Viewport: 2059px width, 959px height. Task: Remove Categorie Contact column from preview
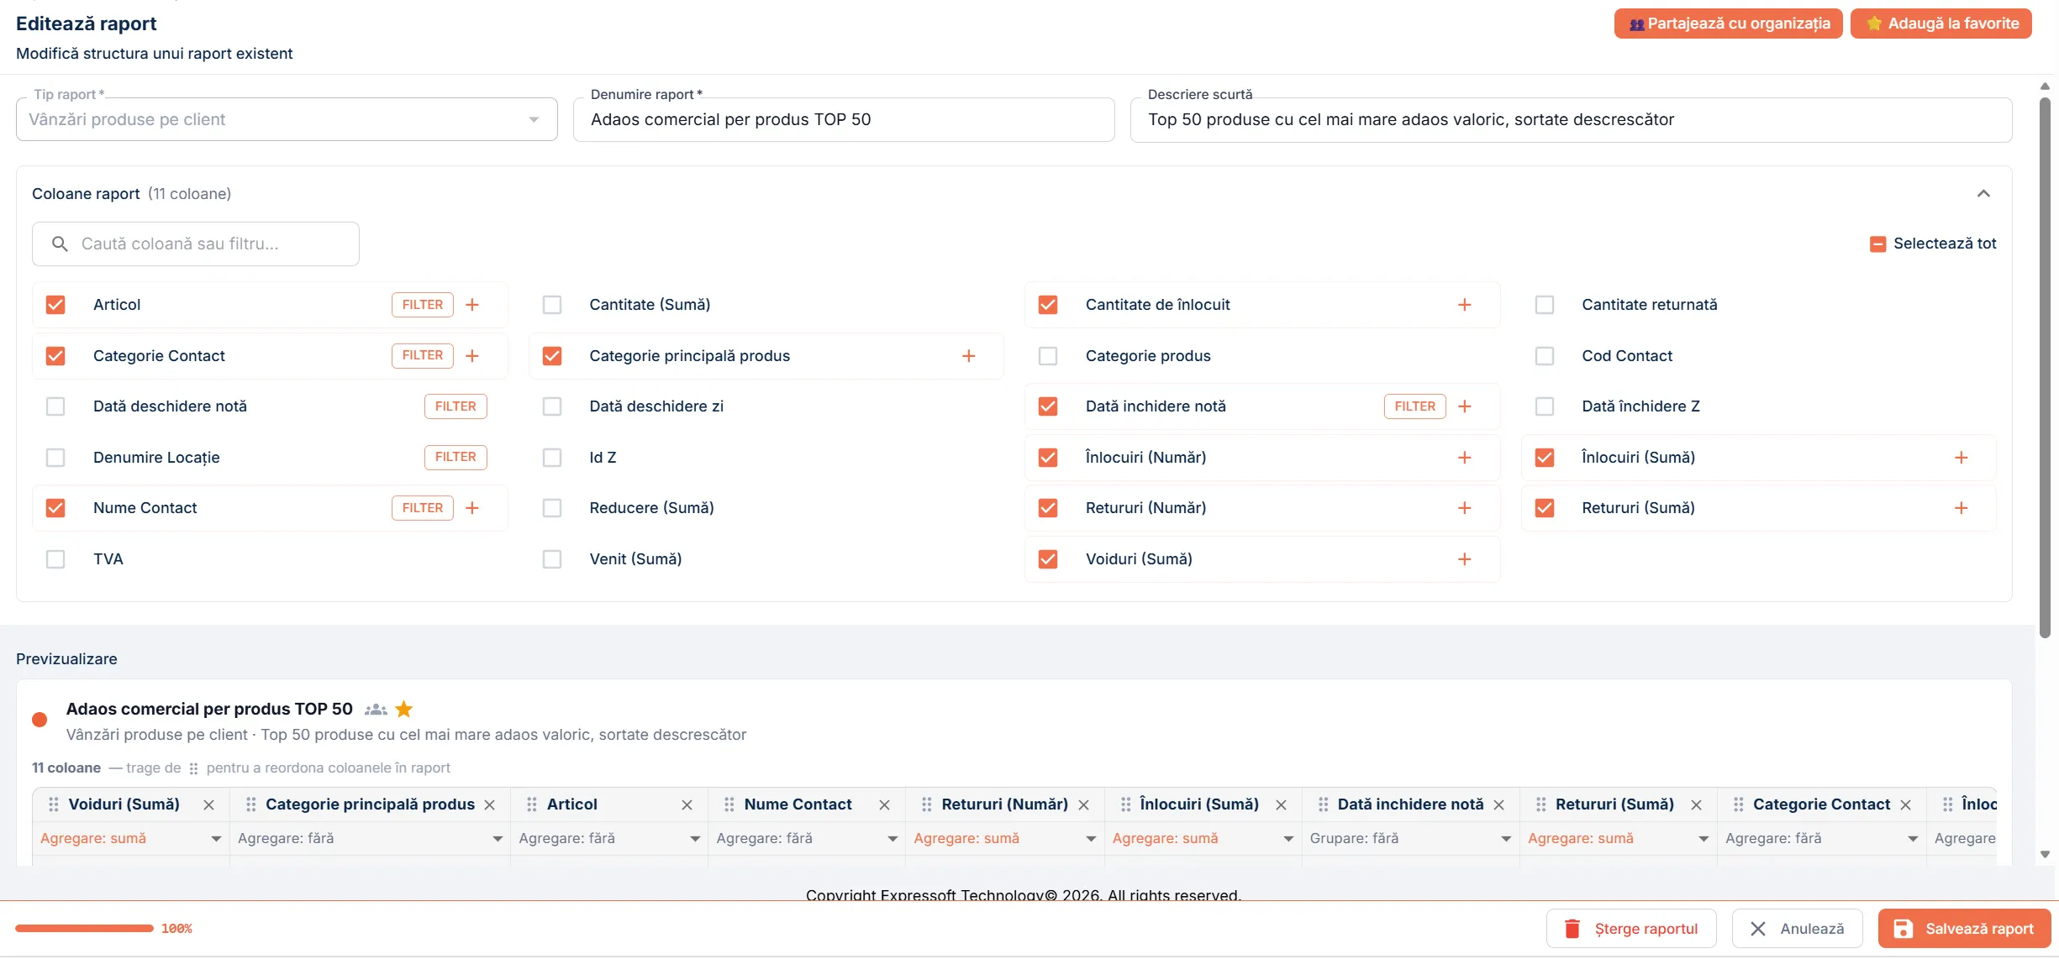(x=1906, y=805)
